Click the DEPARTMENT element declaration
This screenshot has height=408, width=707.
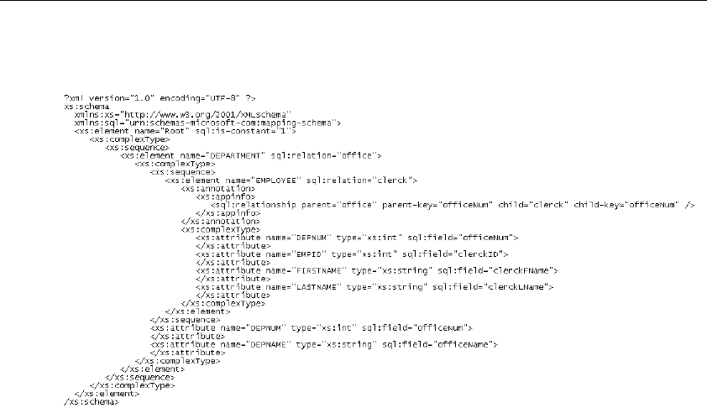click(251, 155)
